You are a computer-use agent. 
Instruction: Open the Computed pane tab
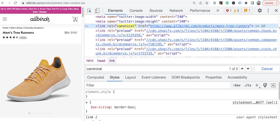(x=95, y=77)
